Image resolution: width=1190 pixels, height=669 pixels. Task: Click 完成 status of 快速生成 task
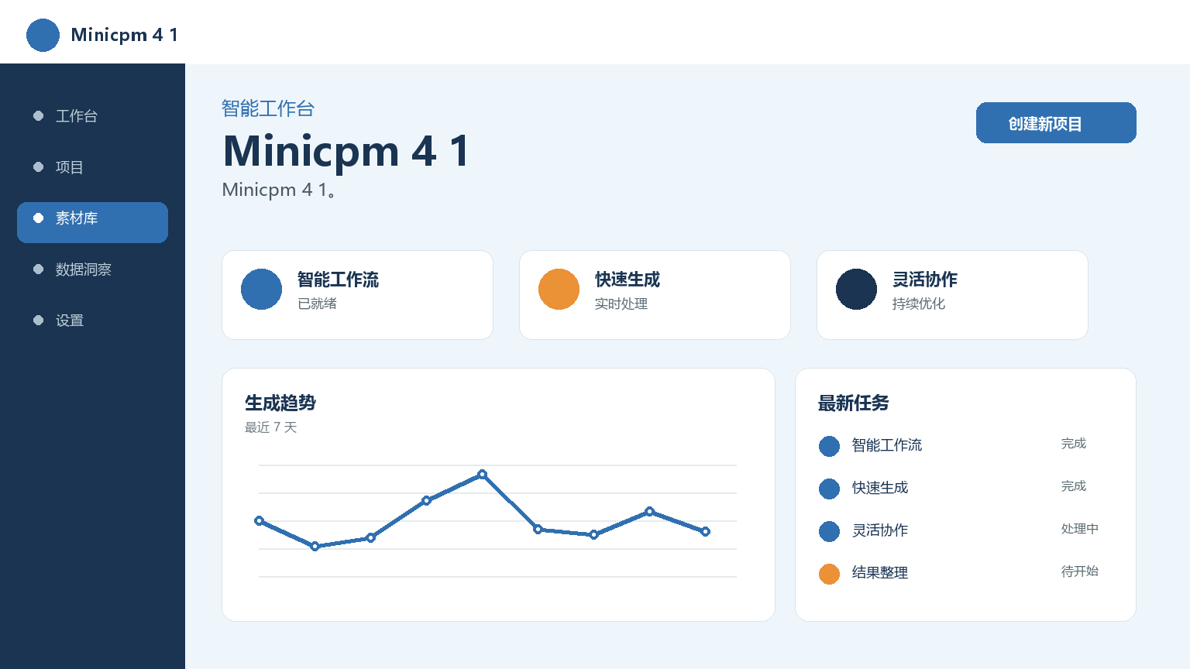(1074, 486)
